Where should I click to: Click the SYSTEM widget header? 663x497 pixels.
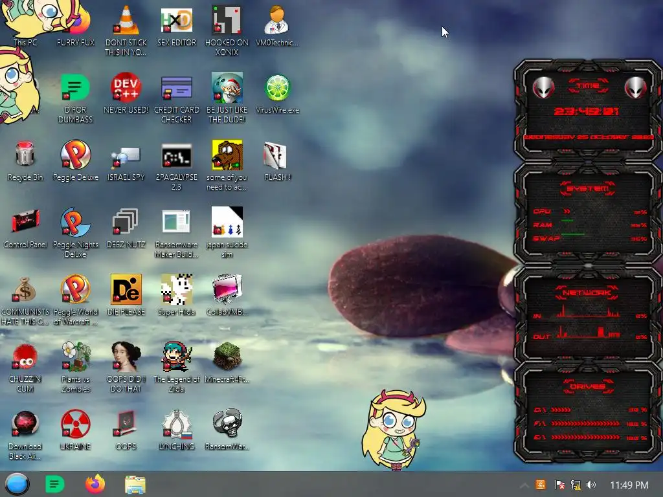tap(588, 188)
